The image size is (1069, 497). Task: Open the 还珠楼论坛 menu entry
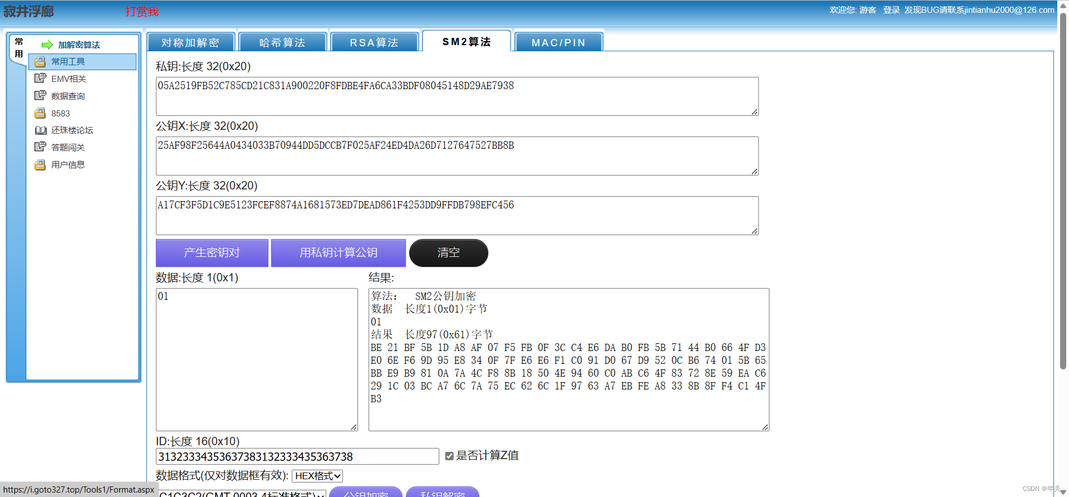[x=72, y=130]
